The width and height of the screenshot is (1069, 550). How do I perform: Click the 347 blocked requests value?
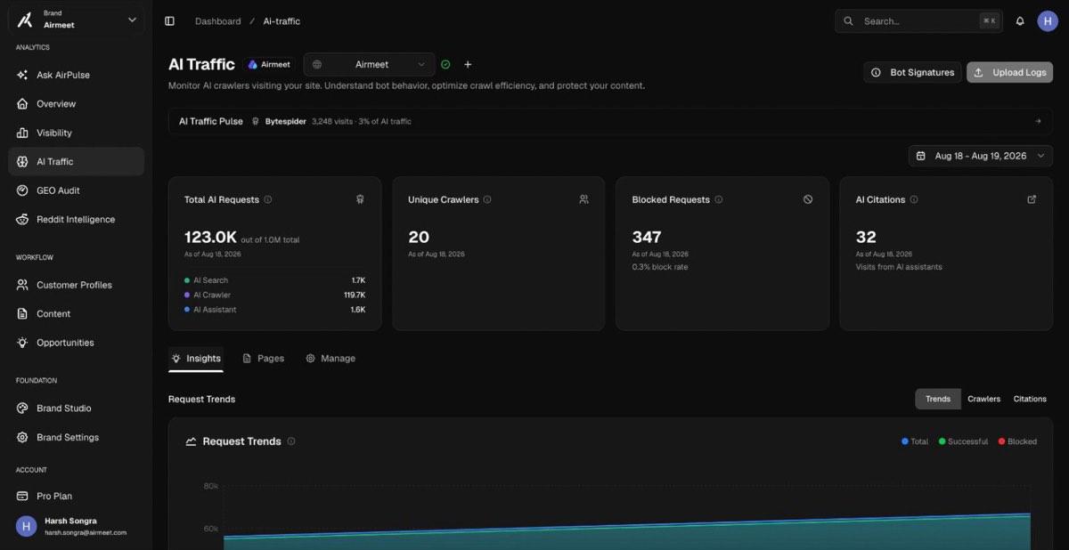[647, 238]
